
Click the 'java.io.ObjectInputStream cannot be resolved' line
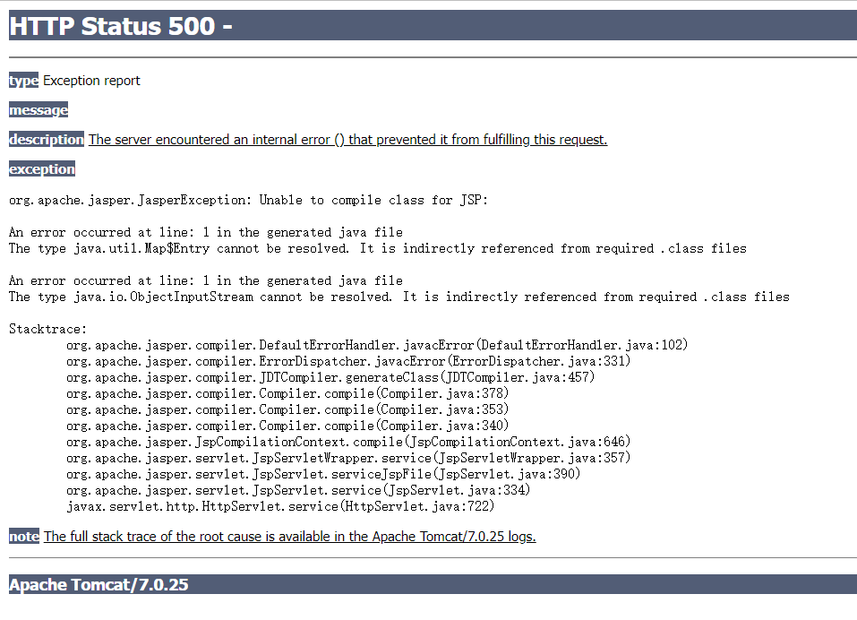pyautogui.click(x=399, y=297)
